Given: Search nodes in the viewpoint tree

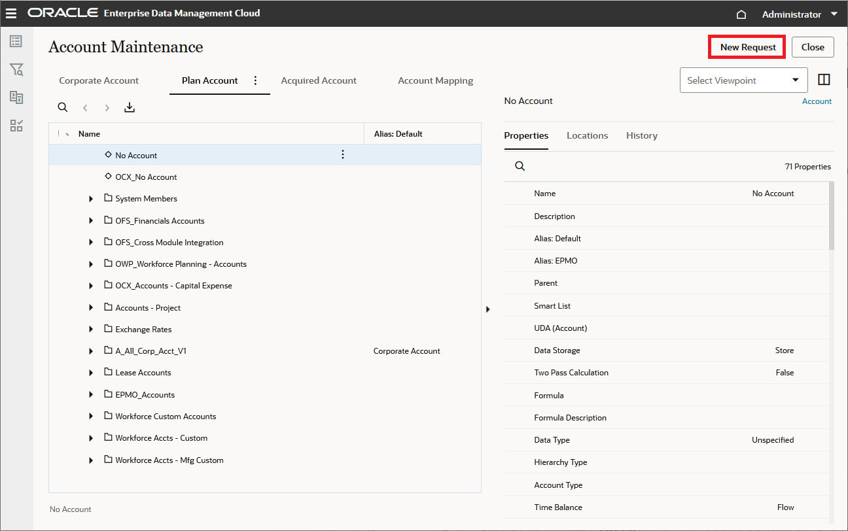Looking at the screenshot, I should [63, 107].
